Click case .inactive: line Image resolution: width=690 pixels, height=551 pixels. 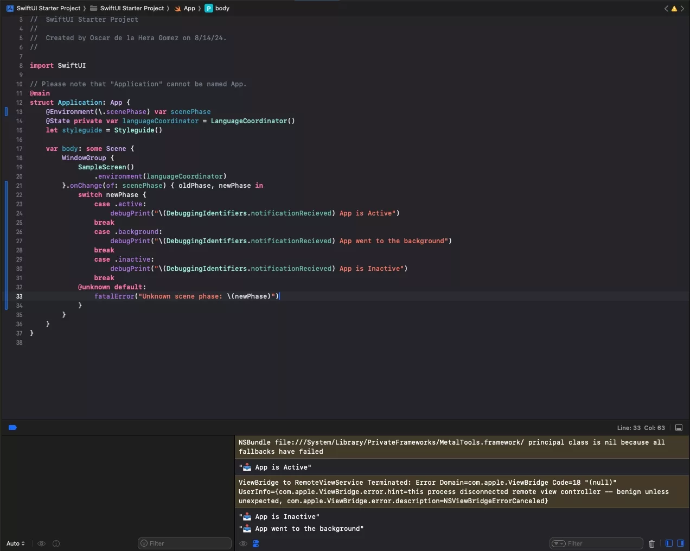(124, 259)
